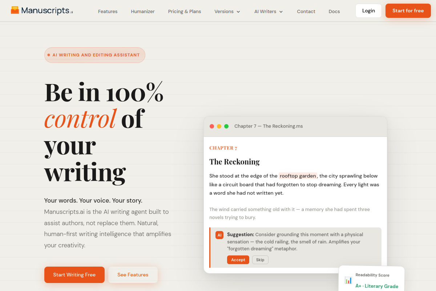Click the See Features button
The image size is (436, 291).
click(x=133, y=275)
